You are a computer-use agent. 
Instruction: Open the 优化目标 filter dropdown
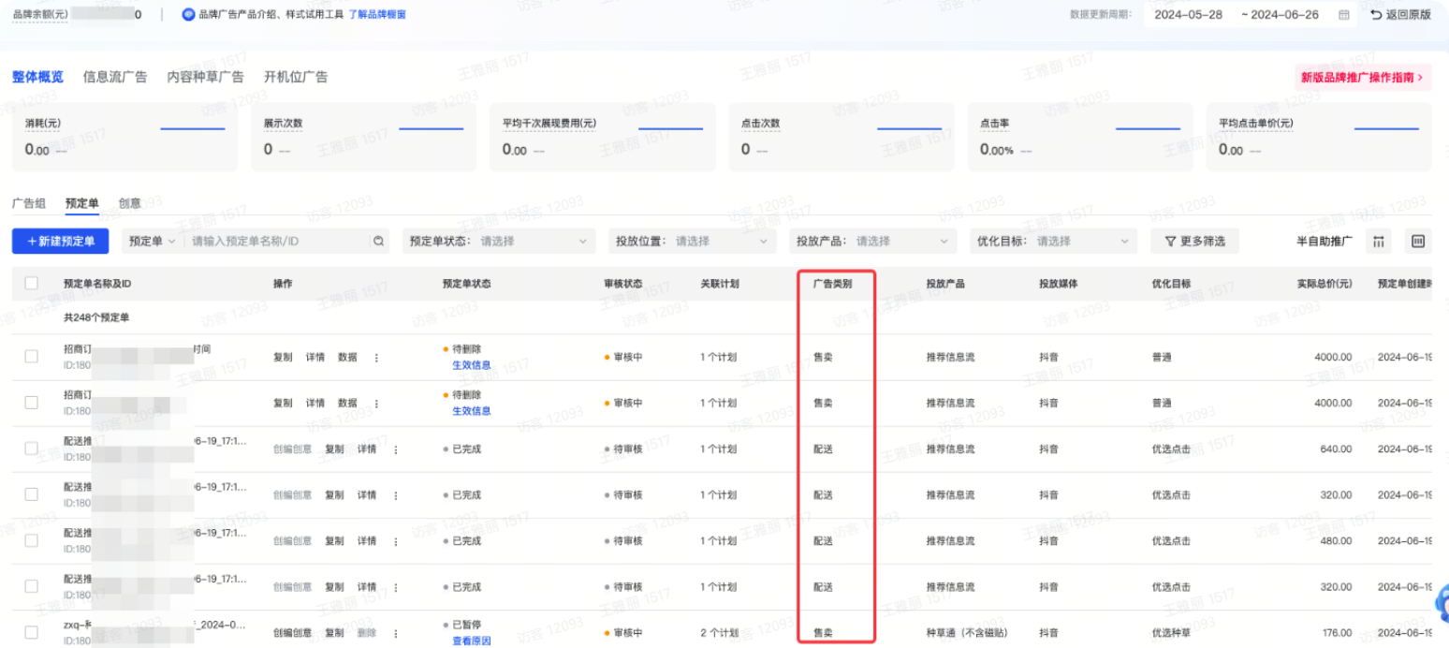[x=1053, y=241]
